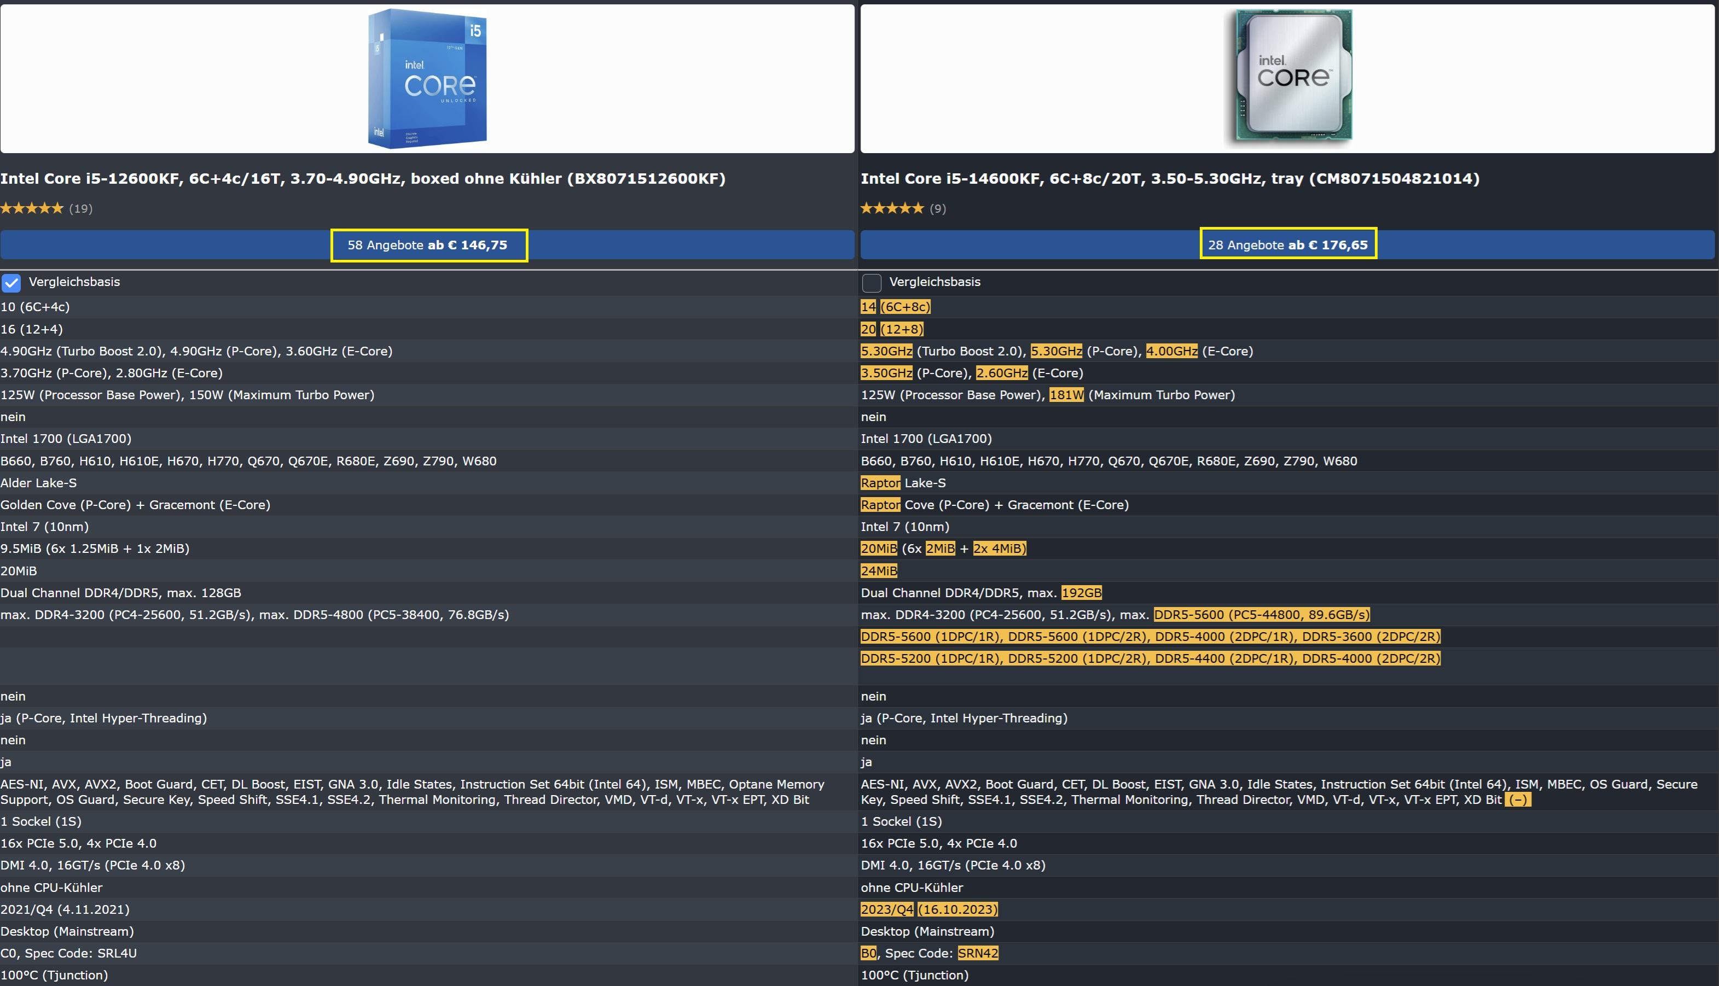Enable the Vergleichsbasis checkbox for the i5-14600KF
The width and height of the screenshot is (1719, 986).
coord(872,282)
